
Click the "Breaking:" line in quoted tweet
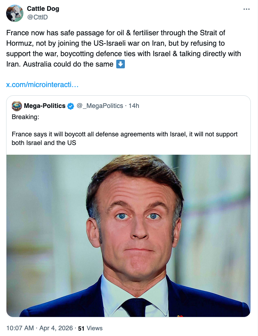click(25, 117)
